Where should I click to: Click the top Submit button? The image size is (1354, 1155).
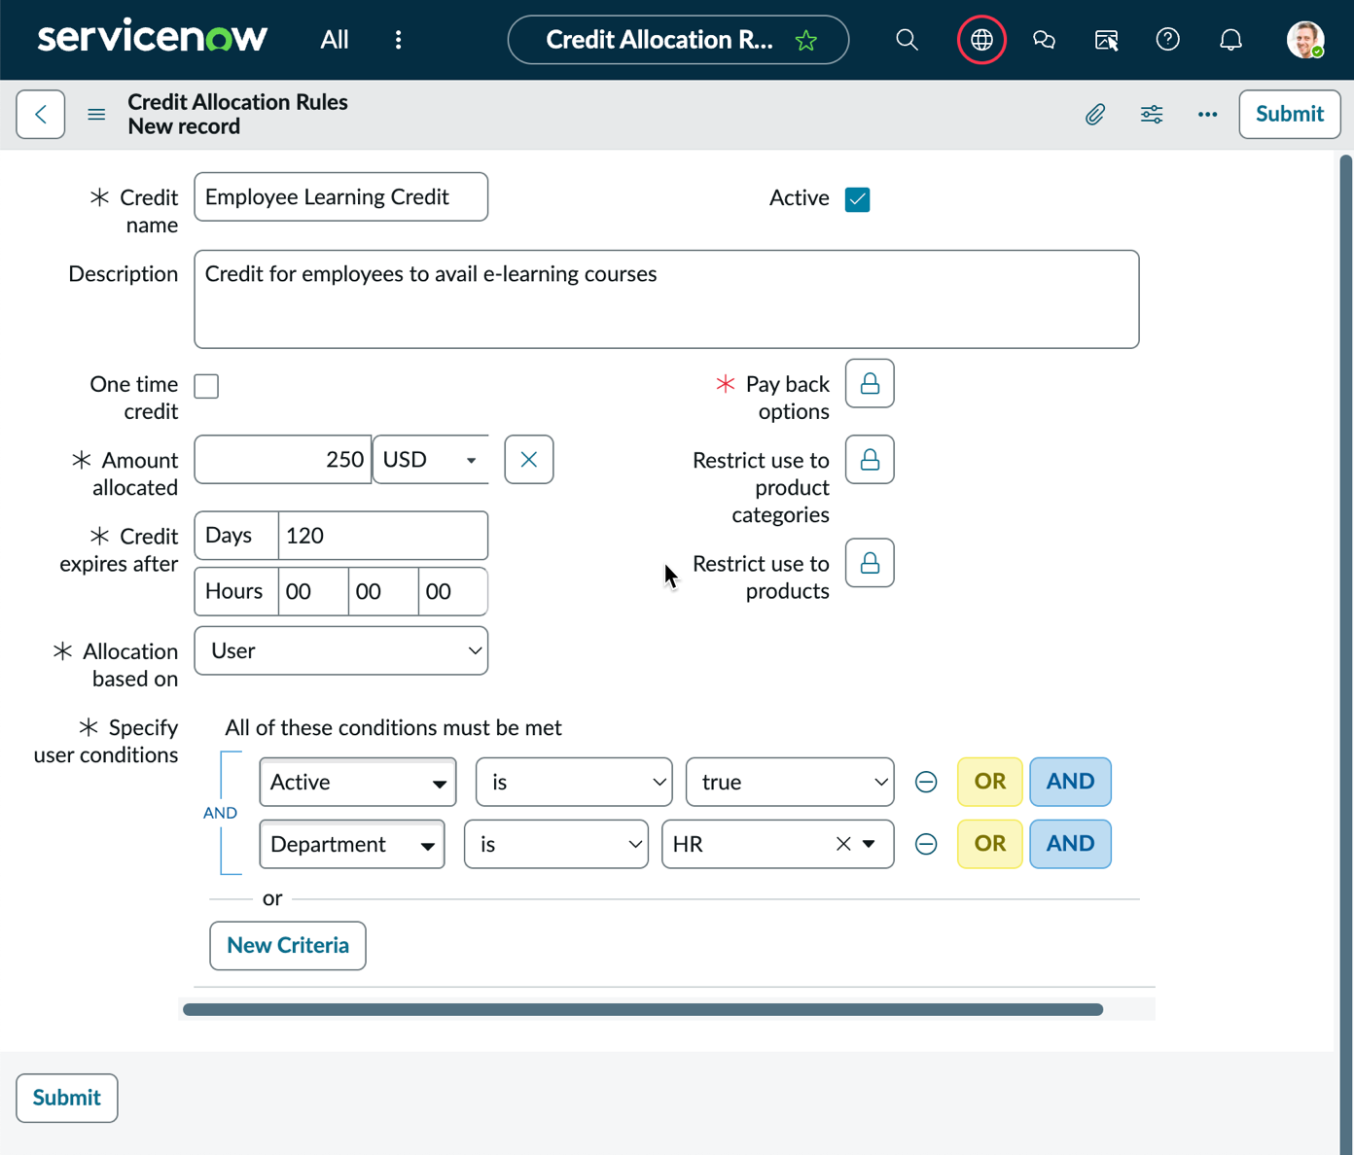(x=1290, y=114)
